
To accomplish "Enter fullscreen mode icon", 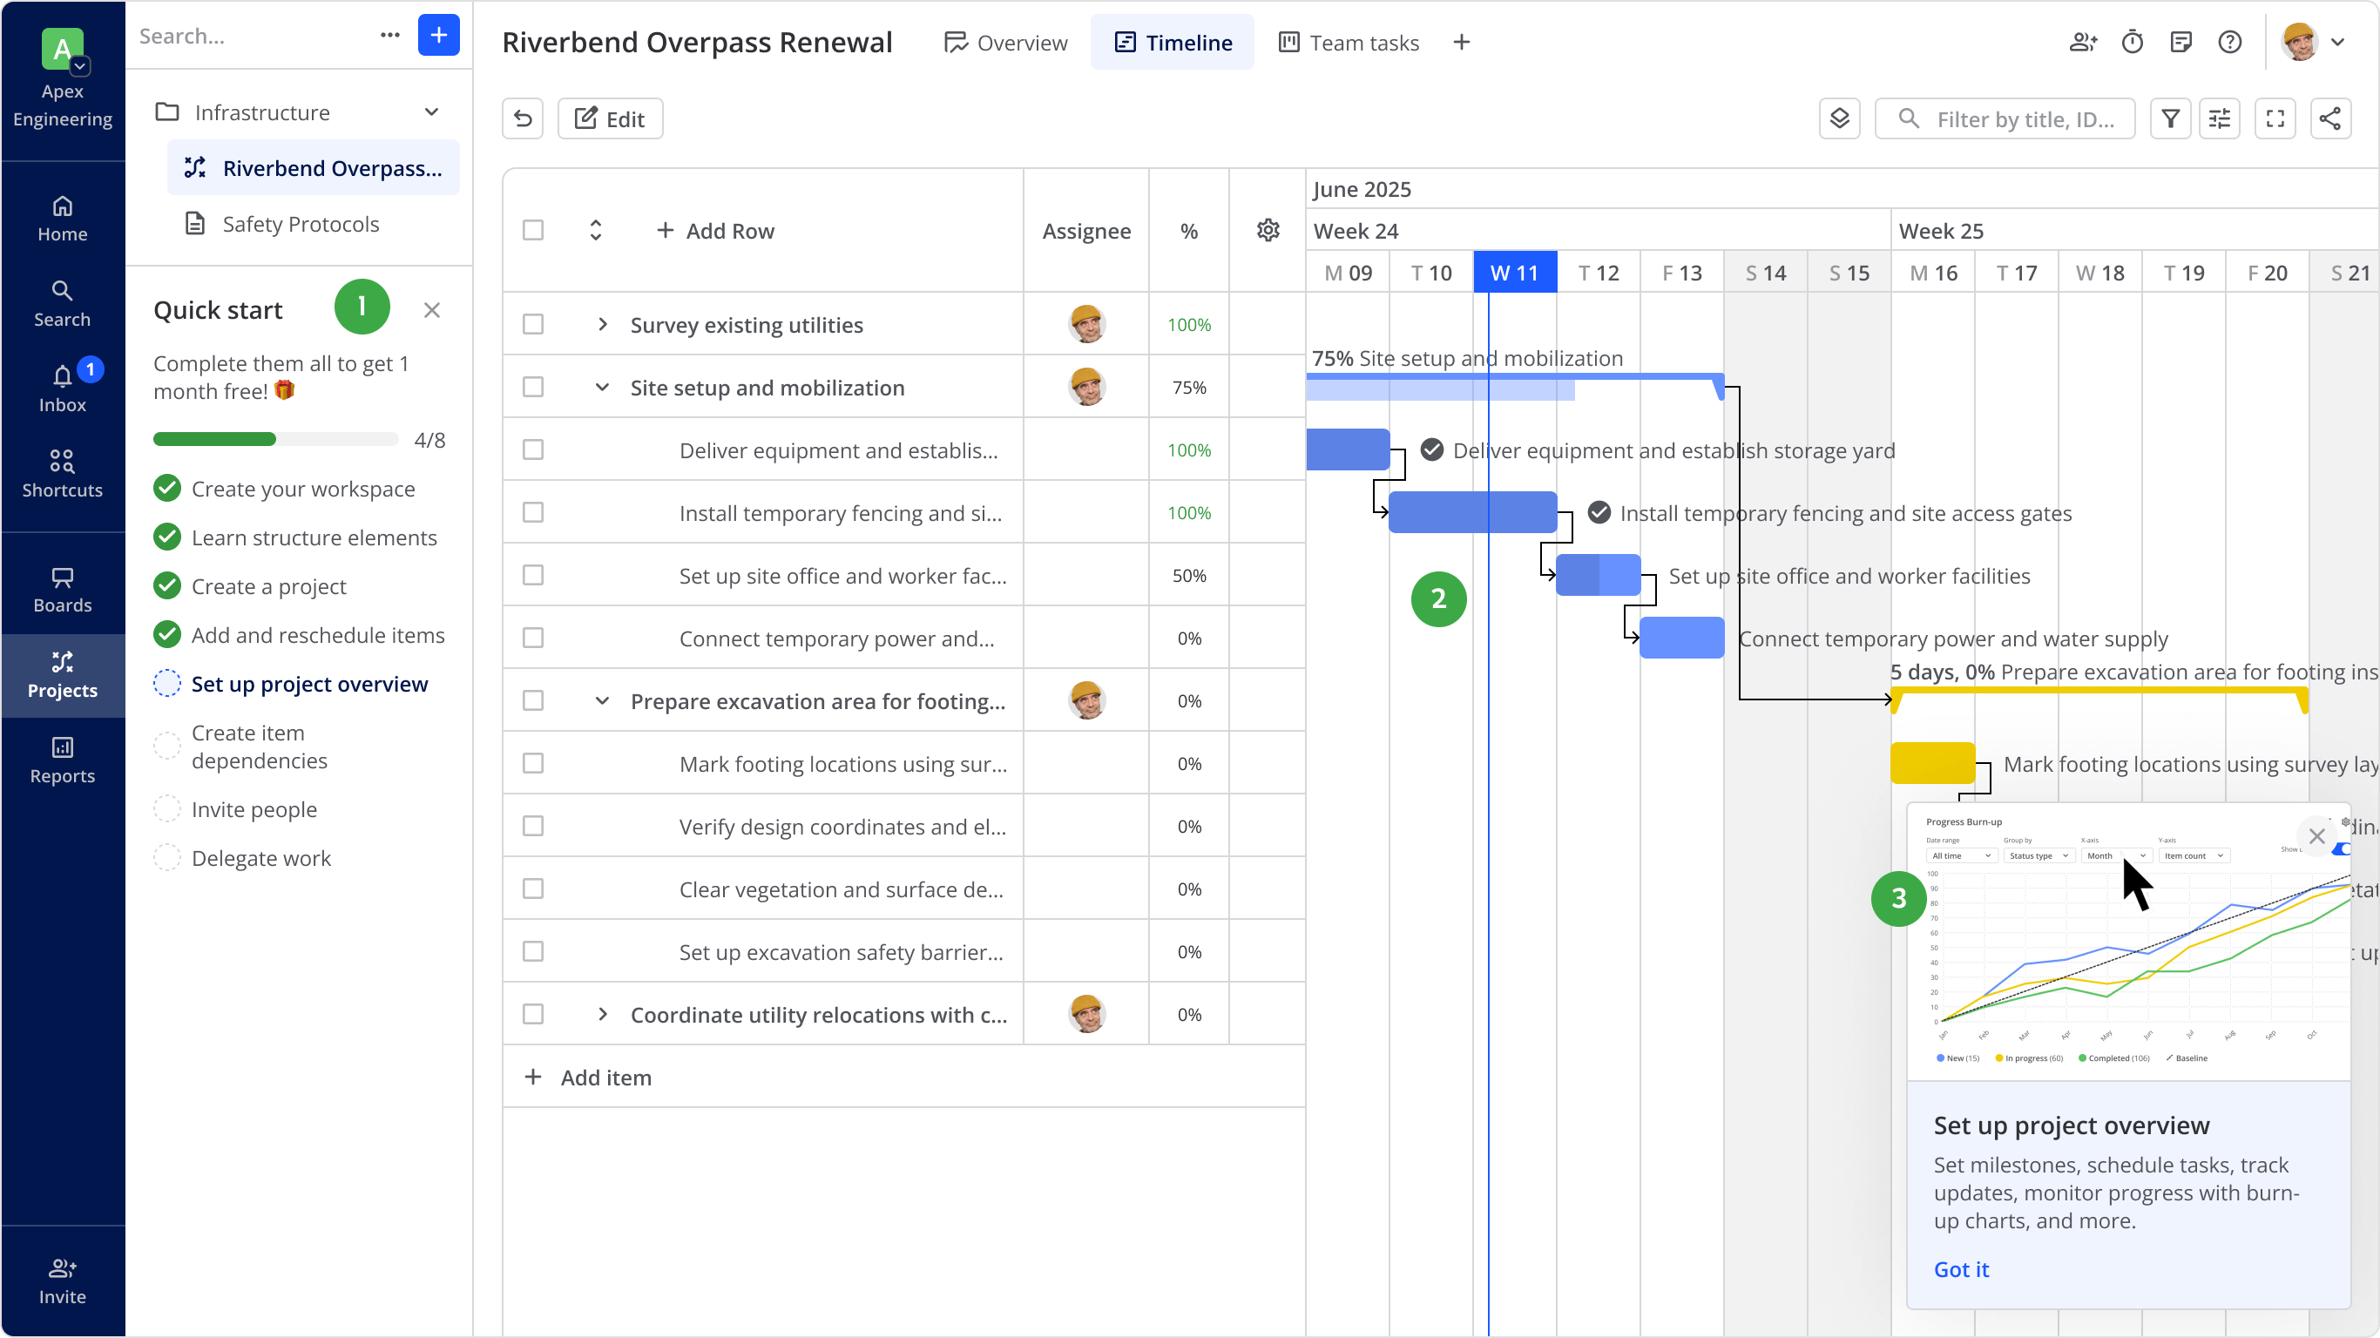I will pyautogui.click(x=2275, y=118).
